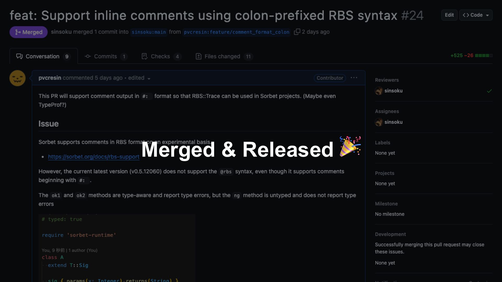Expand the edited history dropdown arrow
This screenshot has height=282, width=502.
click(149, 79)
